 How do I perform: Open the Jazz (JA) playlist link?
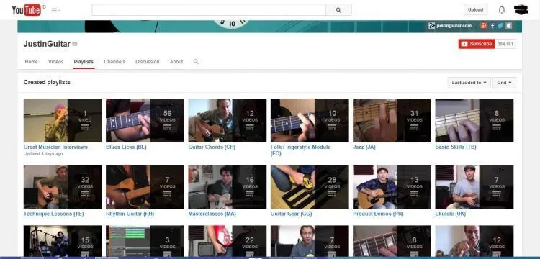pos(364,147)
